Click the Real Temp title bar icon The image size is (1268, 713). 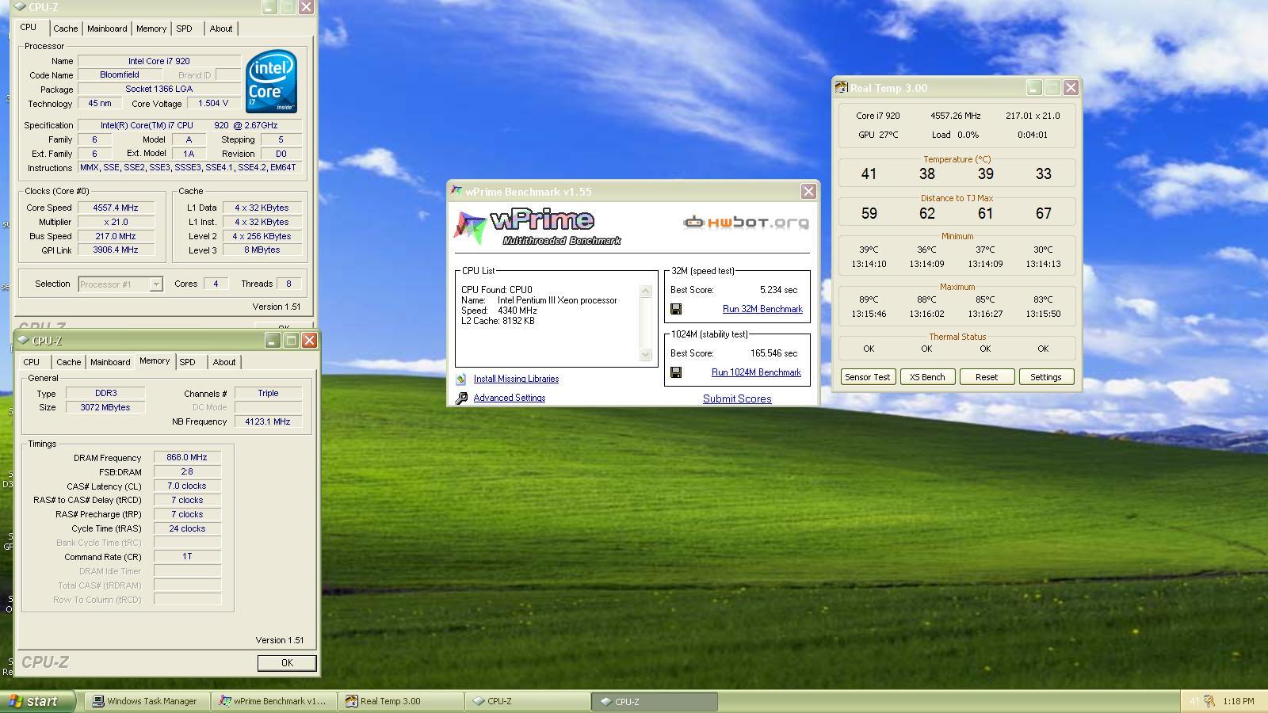point(842,88)
